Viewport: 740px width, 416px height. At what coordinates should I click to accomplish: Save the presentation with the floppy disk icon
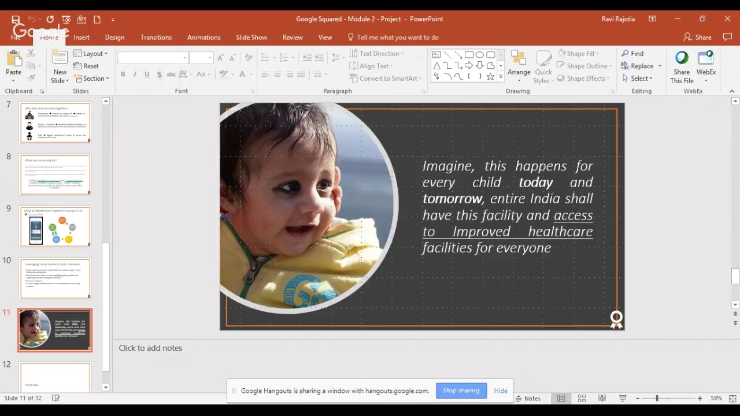16,19
